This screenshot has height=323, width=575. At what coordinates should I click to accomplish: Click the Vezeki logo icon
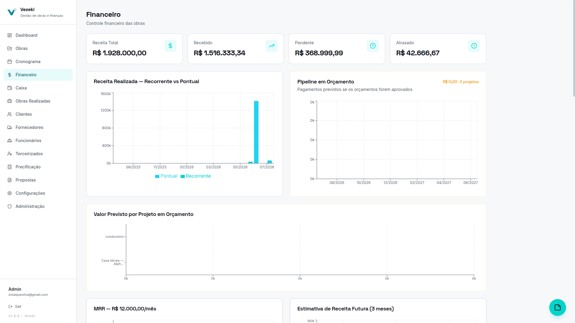(x=12, y=12)
